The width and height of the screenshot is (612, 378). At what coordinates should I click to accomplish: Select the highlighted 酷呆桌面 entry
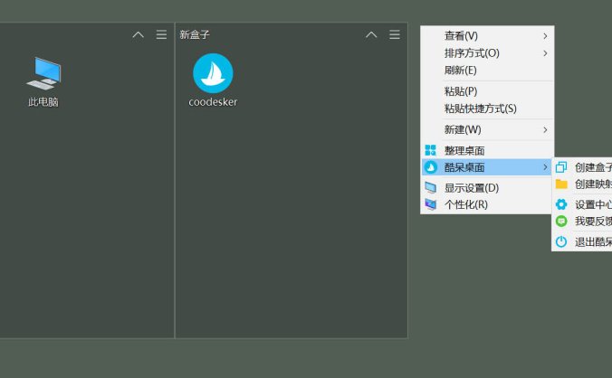tap(487, 167)
